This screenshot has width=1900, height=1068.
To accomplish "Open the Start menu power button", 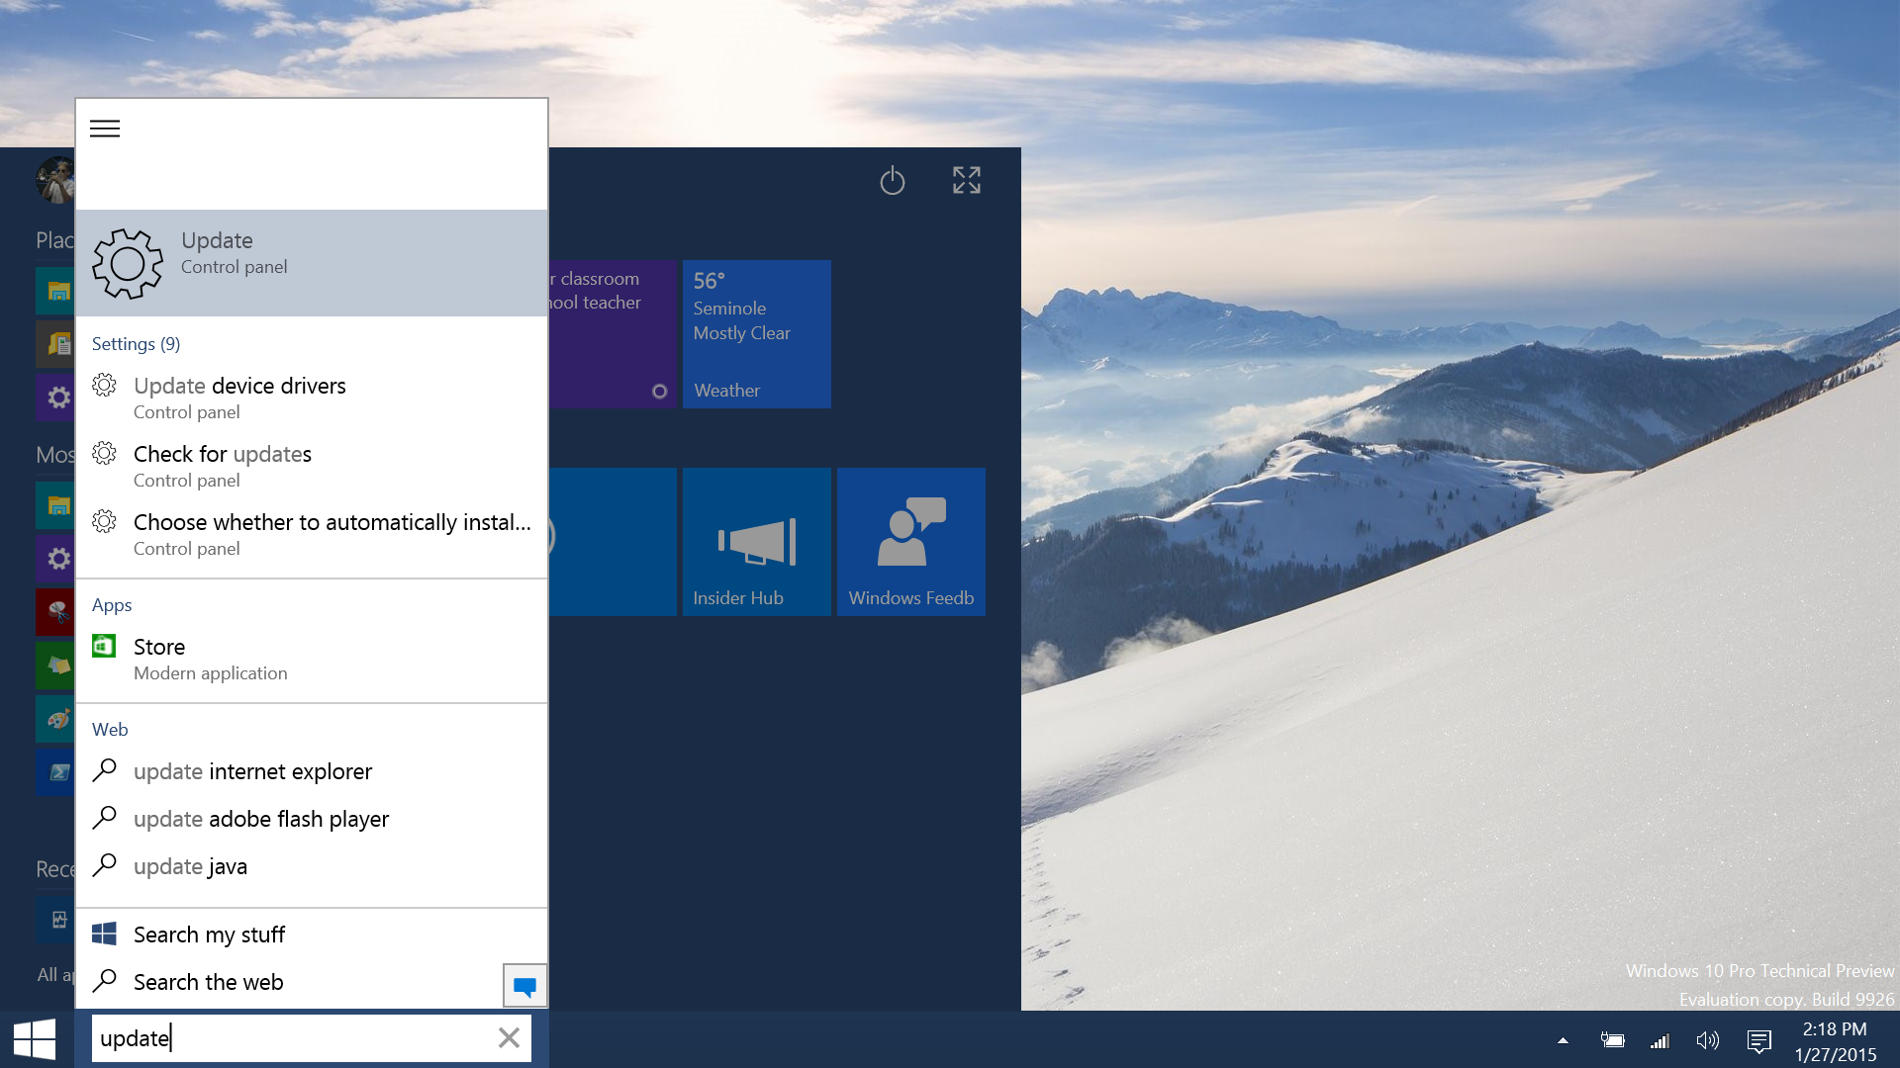I will coord(893,181).
